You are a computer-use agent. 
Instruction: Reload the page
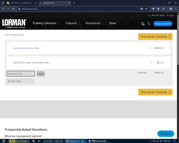point(13,9)
